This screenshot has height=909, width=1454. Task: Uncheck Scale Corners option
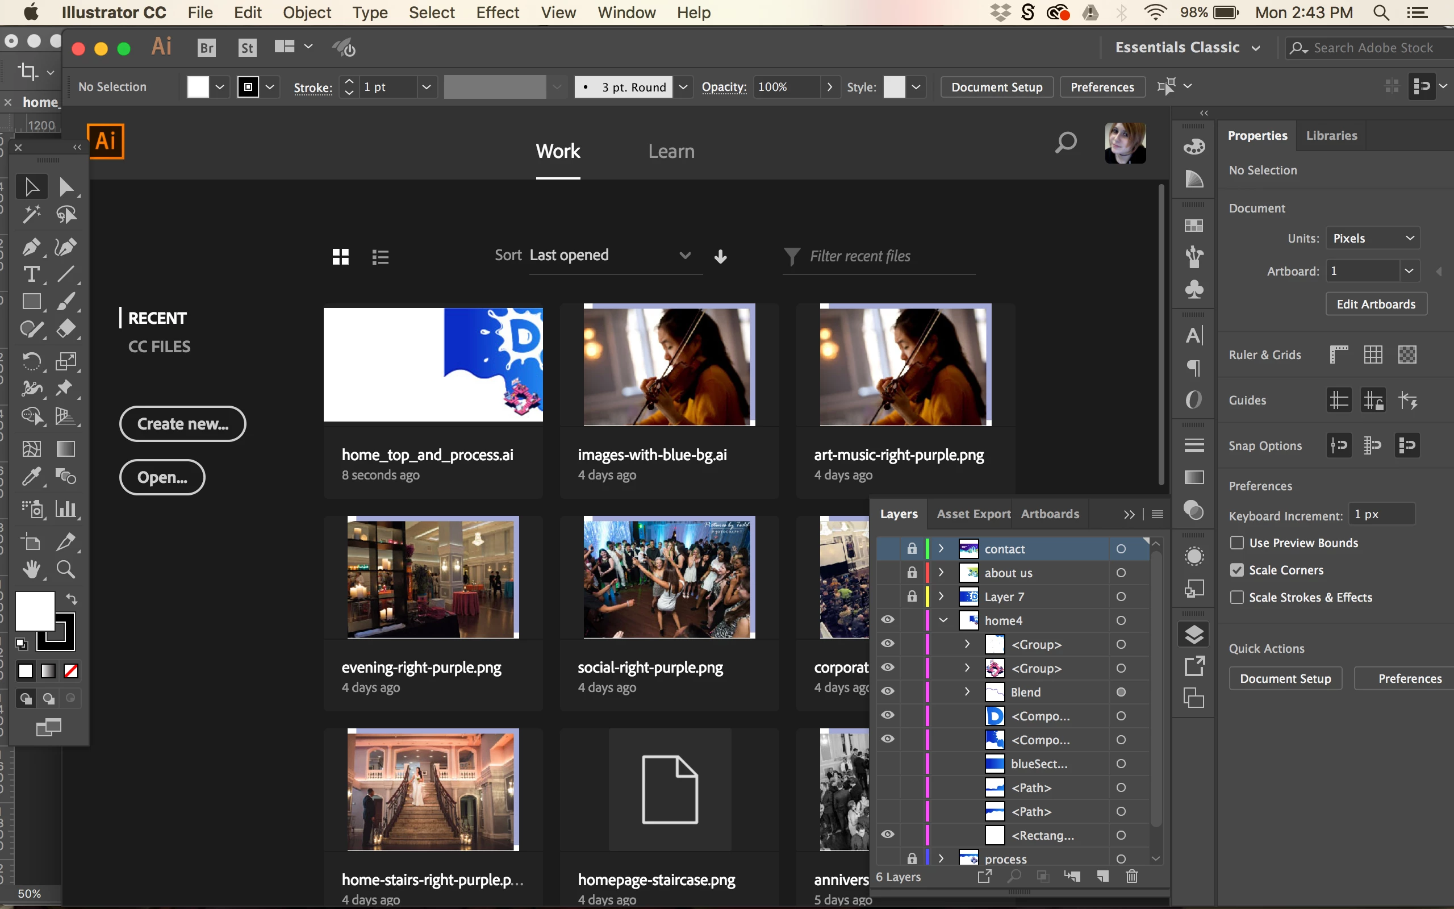[1236, 570]
